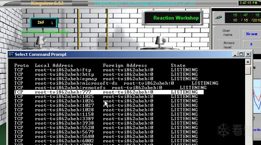The image size is (261, 145).
Task: Click the root-tvi862ubeh:ftp row
Action: [106, 70]
